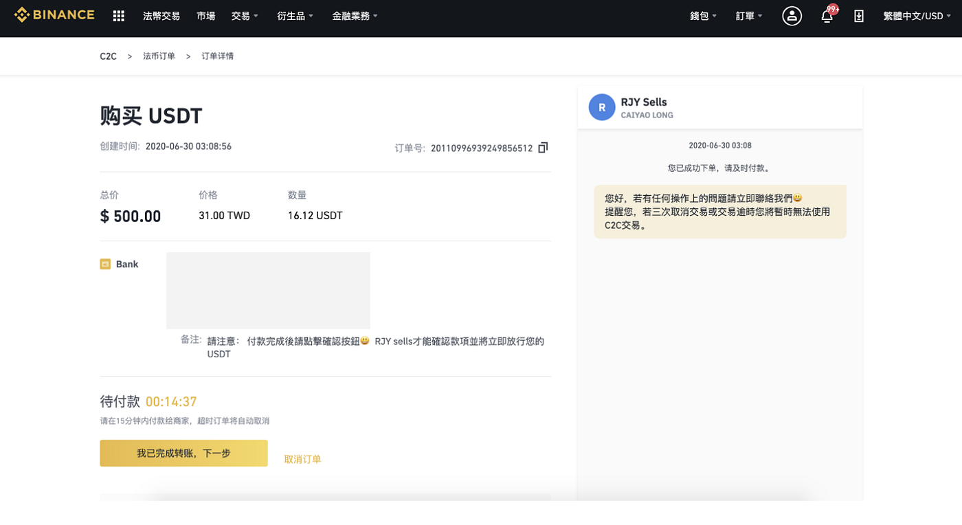Screen dimensions: 962x525
Task: Click the chat timestamp 2020-06-30 03:08
Action: pyautogui.click(x=720, y=146)
